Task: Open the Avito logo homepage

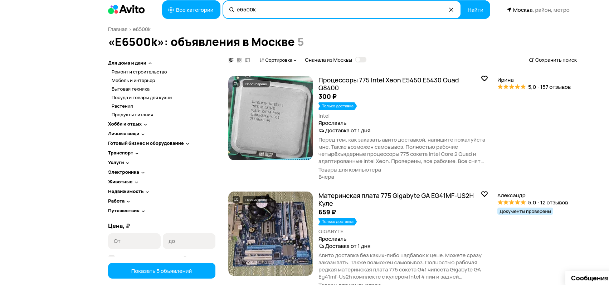Action: point(126,10)
